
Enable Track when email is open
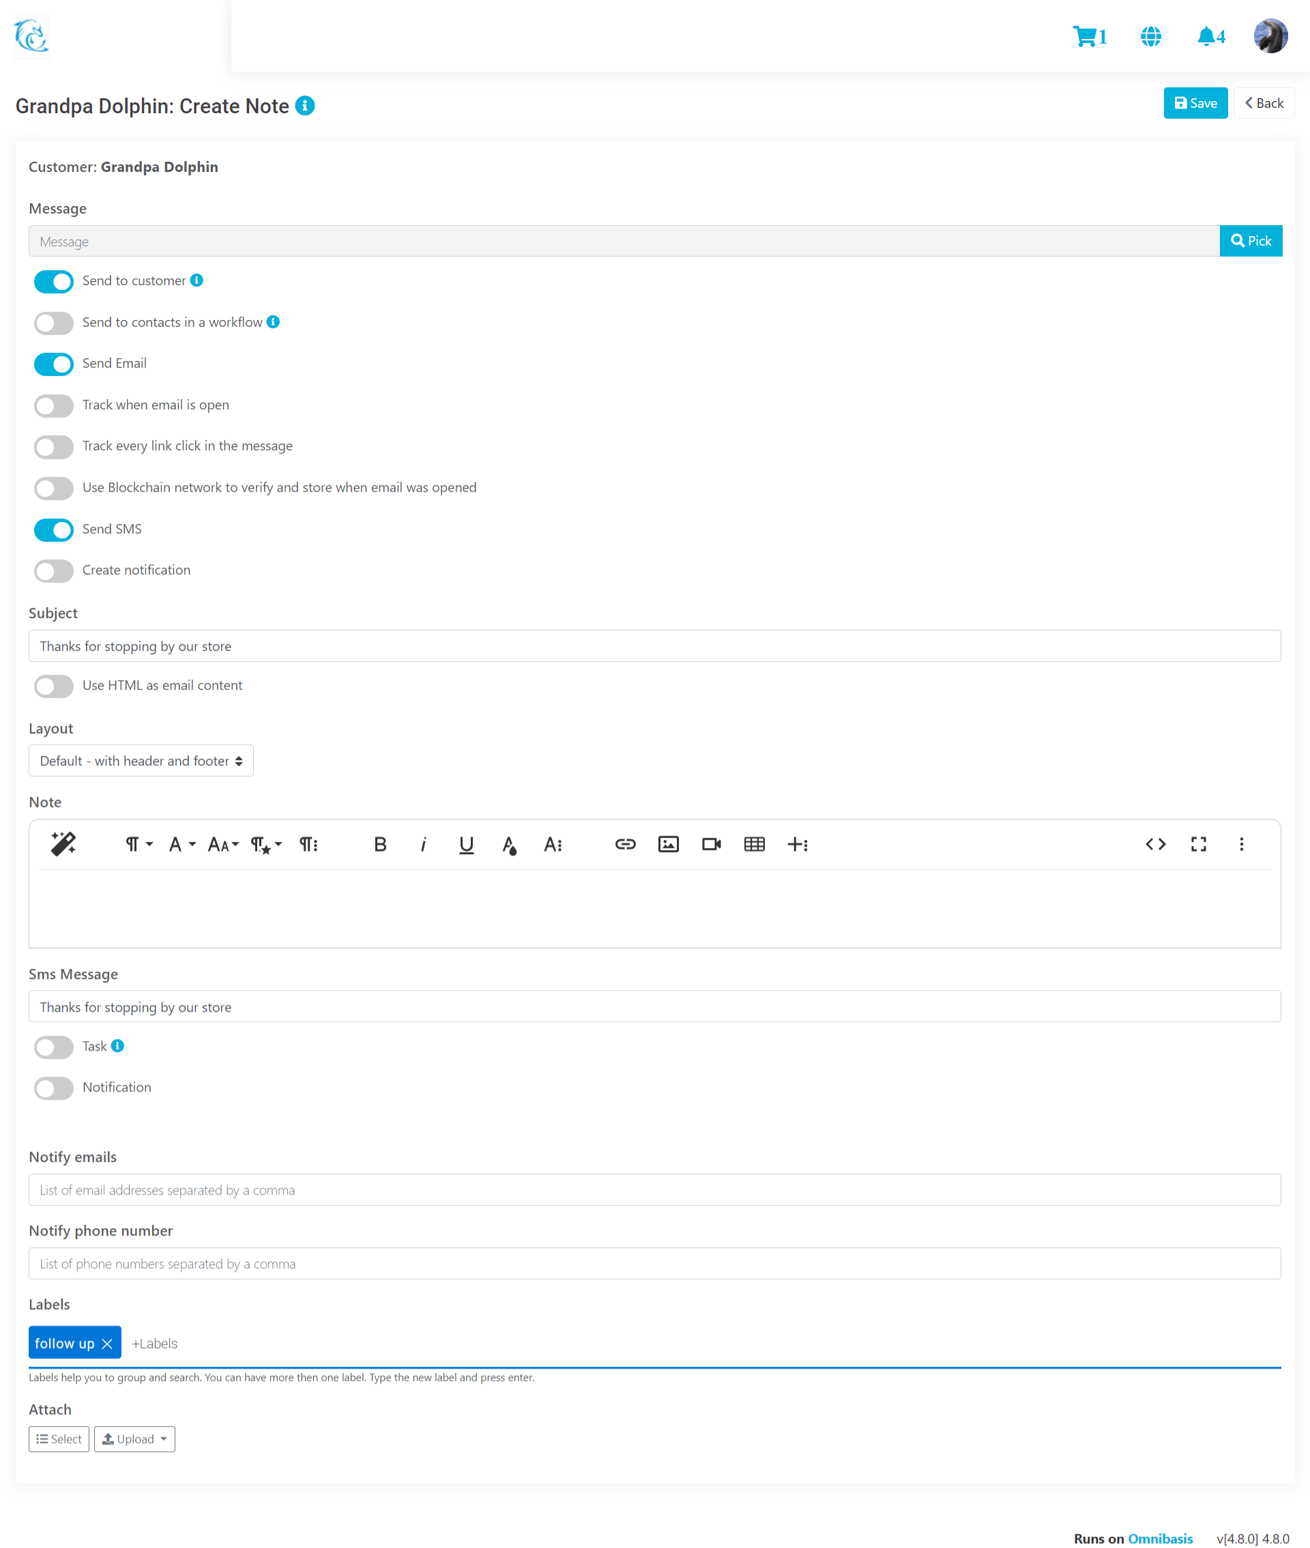pos(53,405)
